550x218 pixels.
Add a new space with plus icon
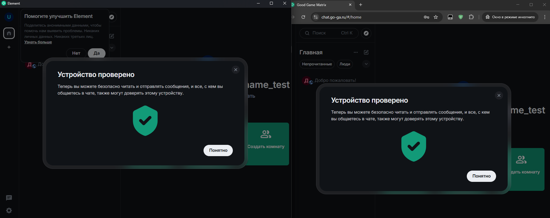click(x=9, y=47)
